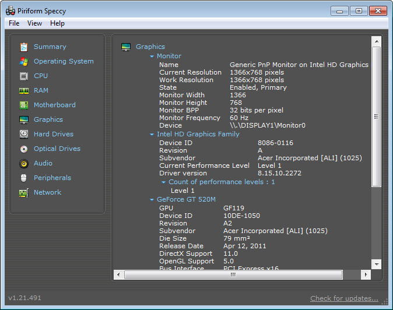Collapse Count of performance levels node
This screenshot has width=393, height=310.
[163, 182]
